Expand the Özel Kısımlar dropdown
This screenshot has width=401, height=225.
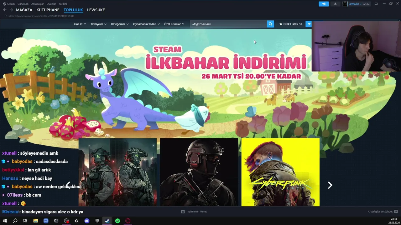pyautogui.click(x=174, y=24)
